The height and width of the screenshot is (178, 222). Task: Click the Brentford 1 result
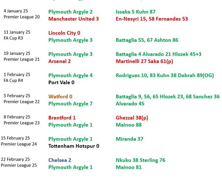point(62,118)
